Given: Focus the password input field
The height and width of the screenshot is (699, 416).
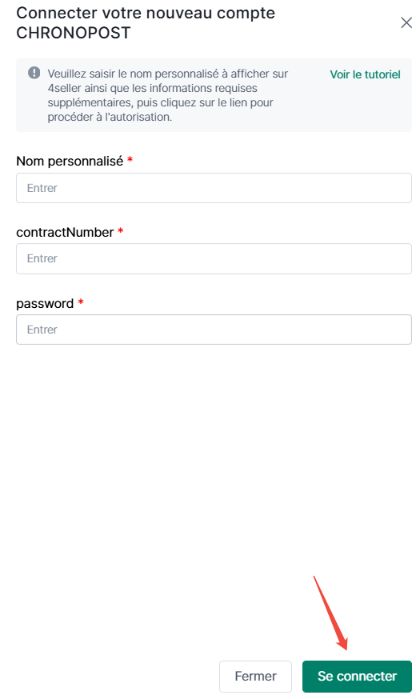Looking at the screenshot, I should [214, 330].
